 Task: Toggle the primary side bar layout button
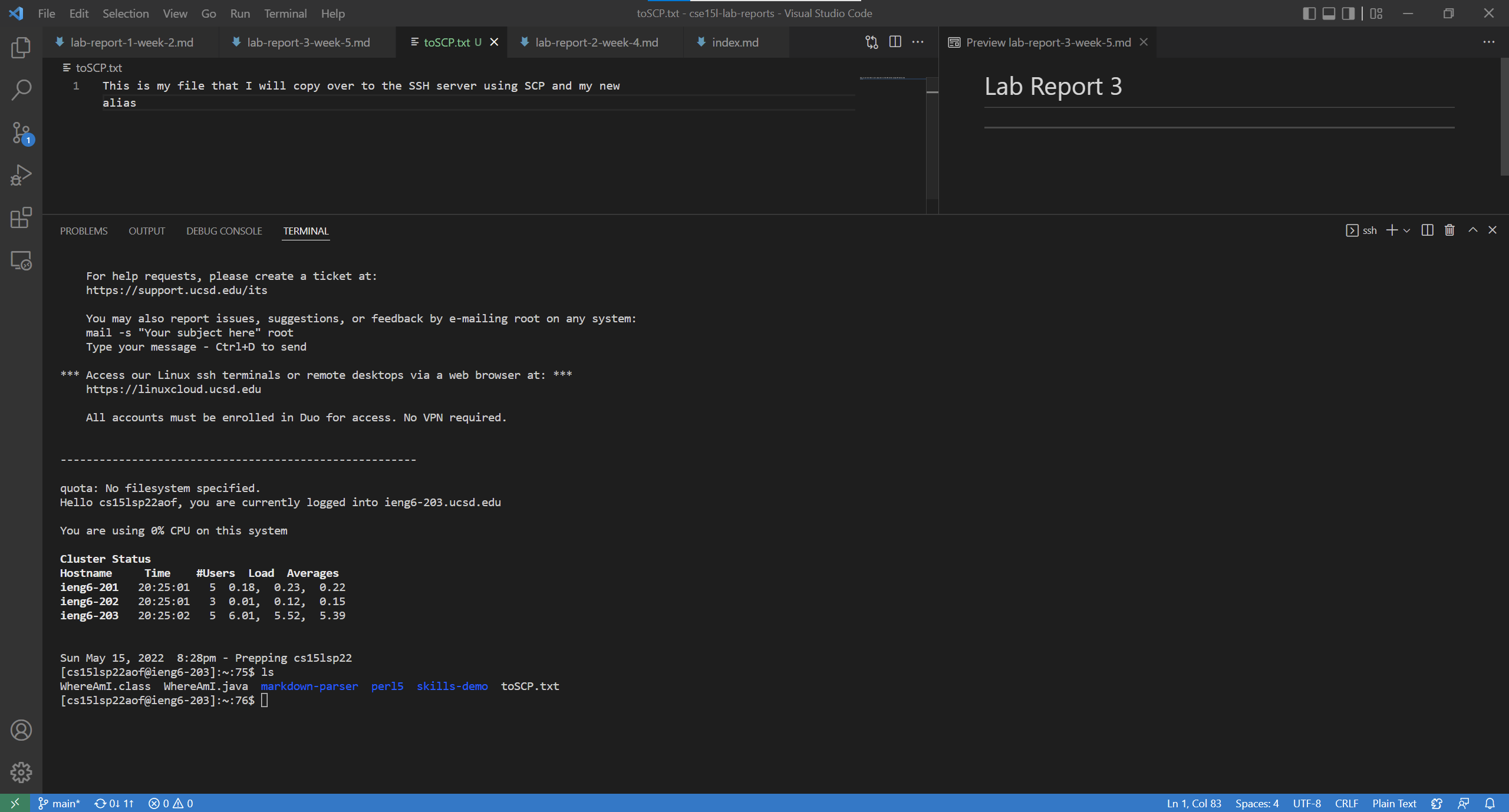(1309, 13)
